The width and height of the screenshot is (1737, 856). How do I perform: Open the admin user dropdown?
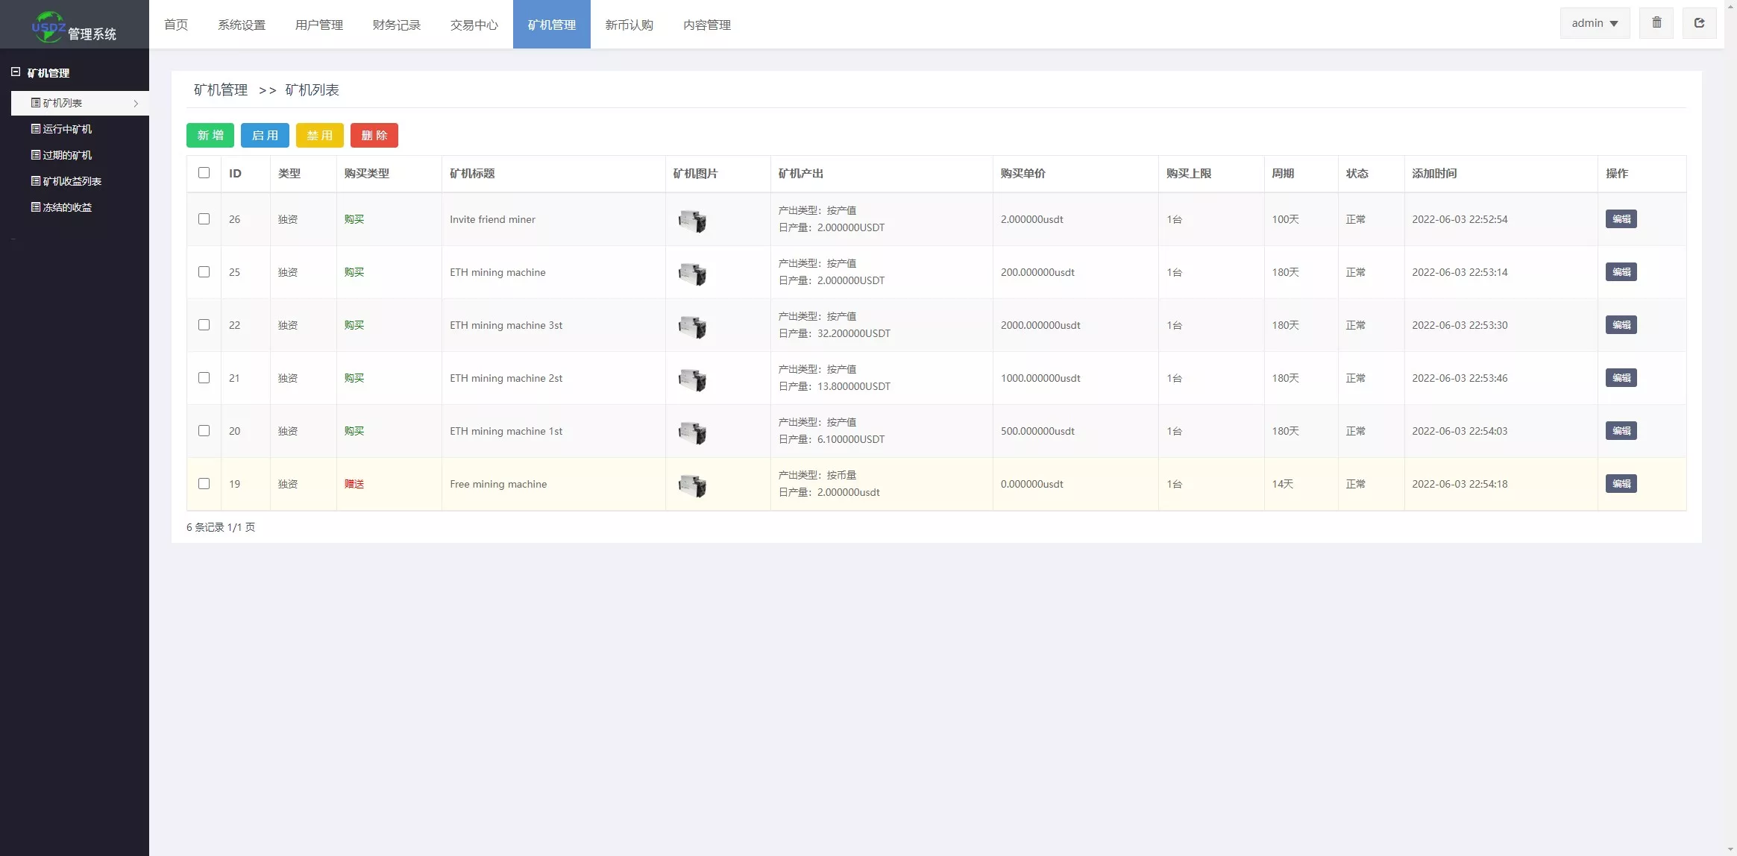tap(1595, 23)
